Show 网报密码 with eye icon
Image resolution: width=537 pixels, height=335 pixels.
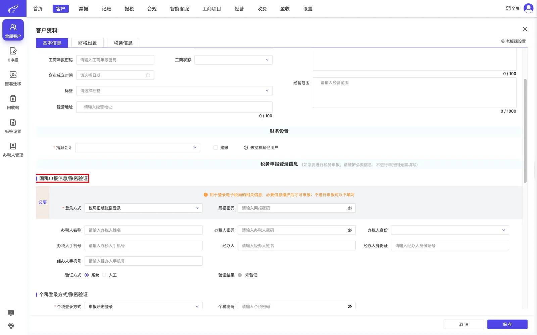coord(349,208)
